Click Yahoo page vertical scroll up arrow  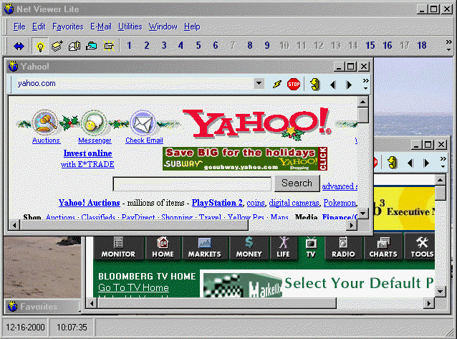click(363, 102)
